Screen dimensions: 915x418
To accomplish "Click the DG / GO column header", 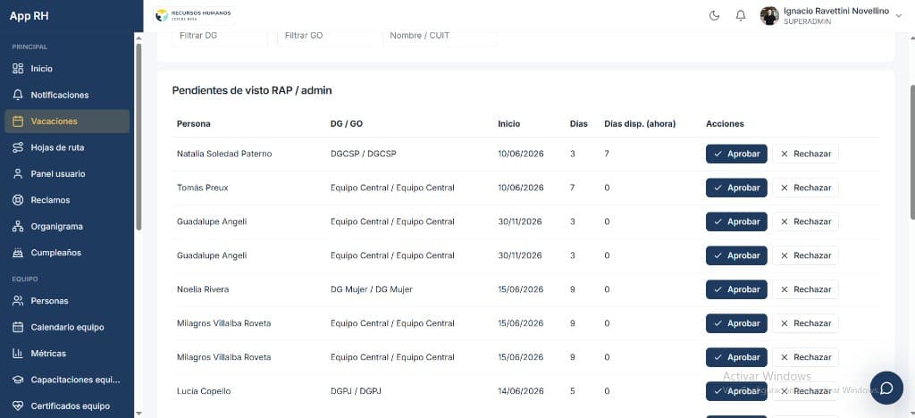I will [x=347, y=123].
